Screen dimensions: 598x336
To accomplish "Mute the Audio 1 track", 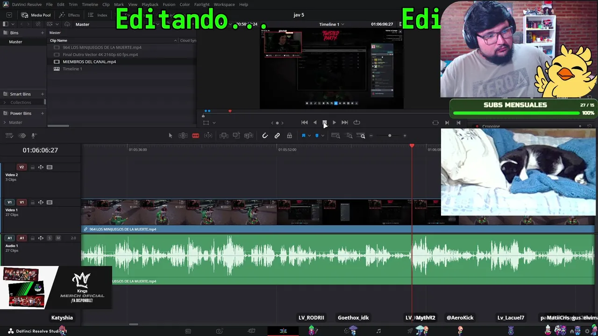I will click(x=58, y=238).
